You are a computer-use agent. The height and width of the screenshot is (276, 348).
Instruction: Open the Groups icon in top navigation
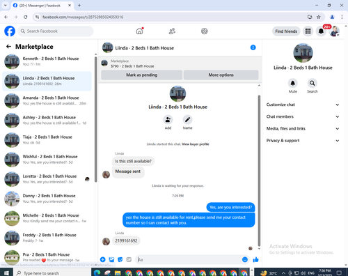click(205, 31)
